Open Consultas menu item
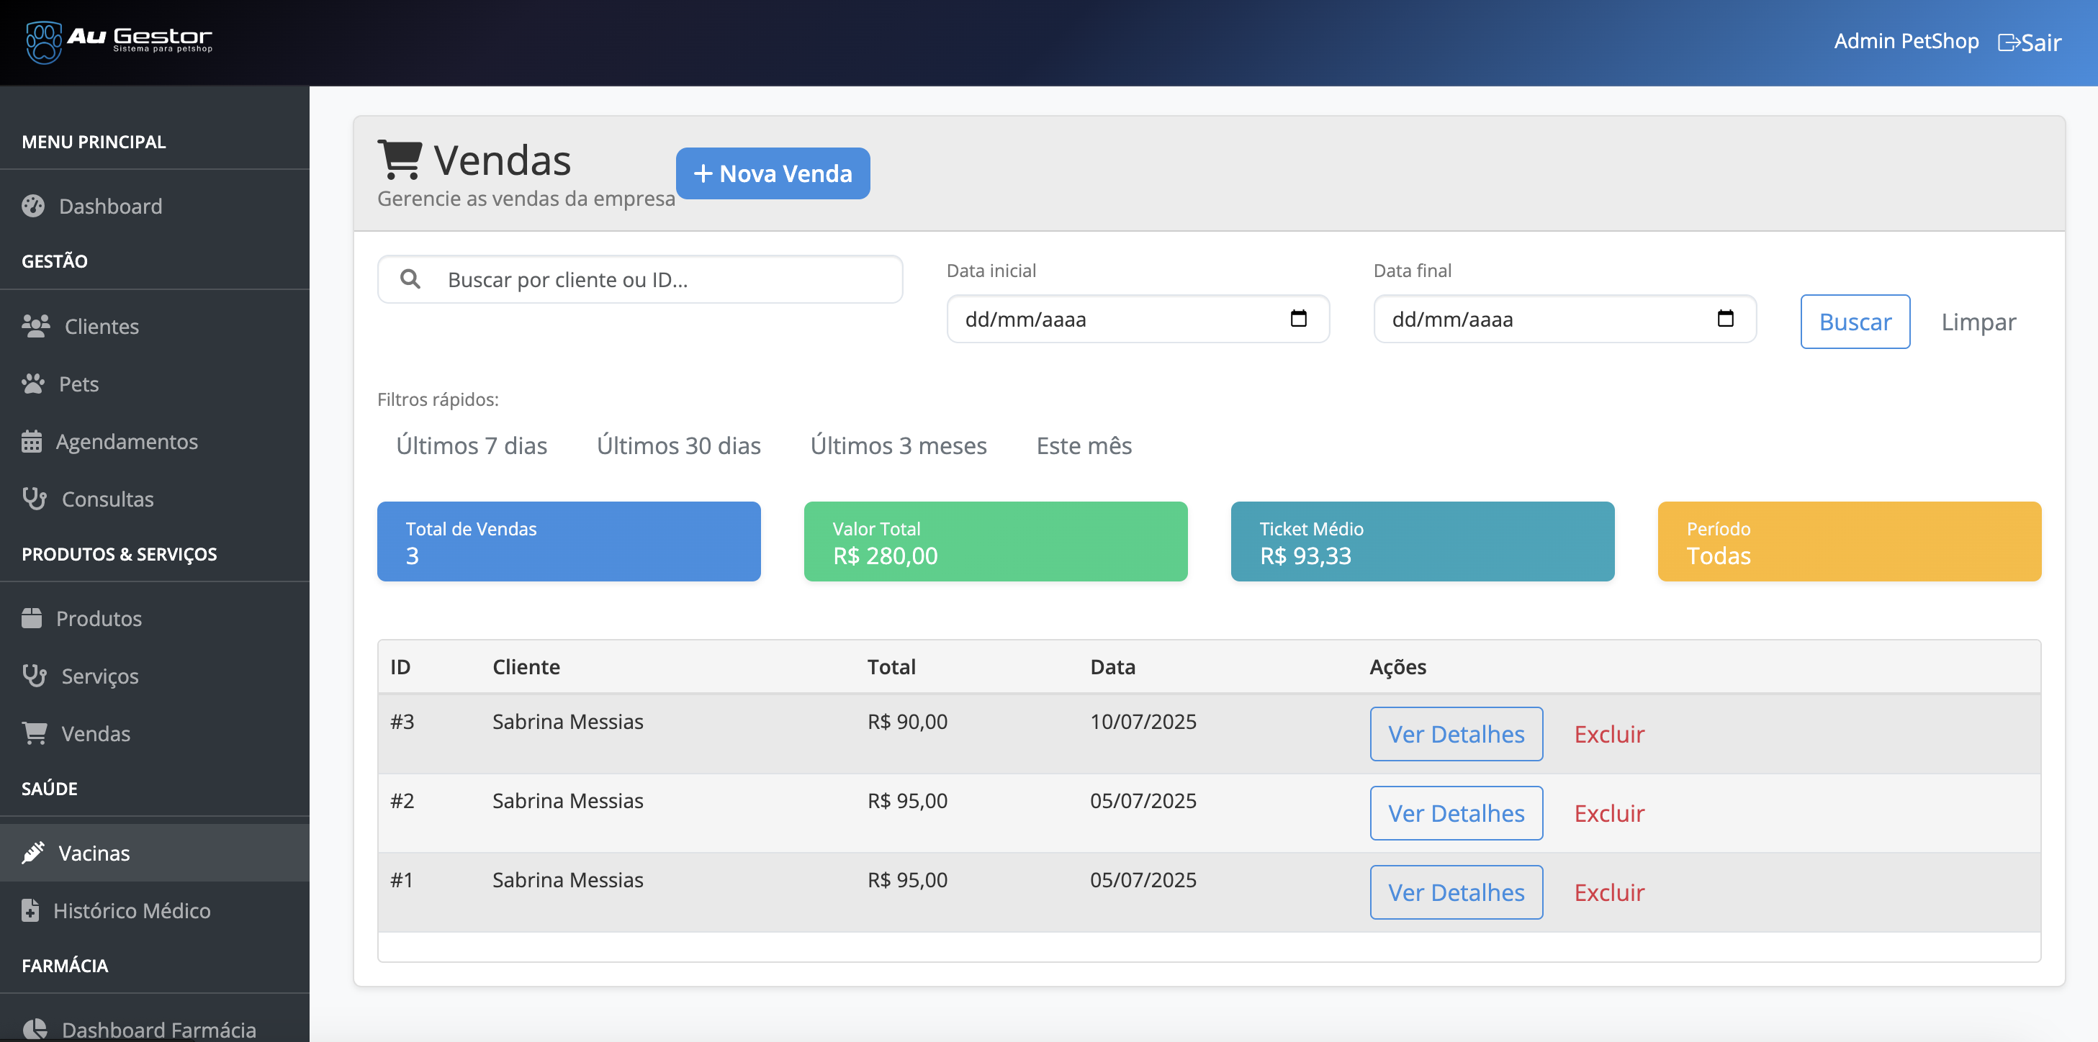The image size is (2098, 1042). pyautogui.click(x=155, y=498)
